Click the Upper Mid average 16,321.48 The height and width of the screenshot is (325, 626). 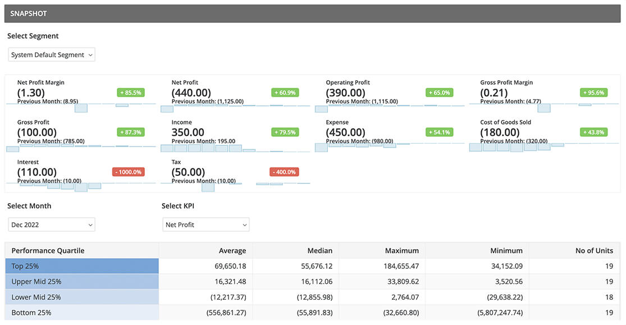click(x=230, y=282)
